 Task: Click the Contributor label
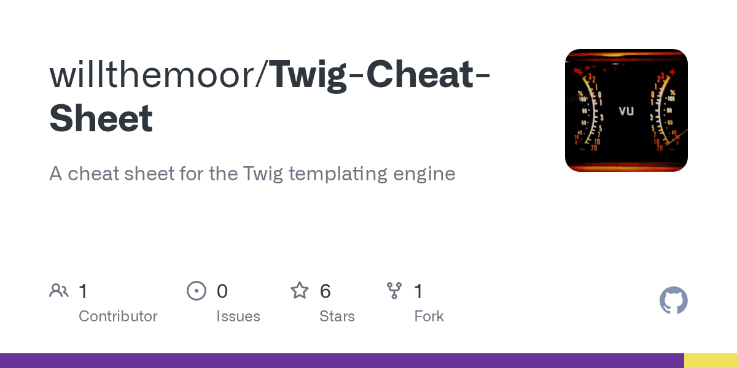tap(118, 316)
